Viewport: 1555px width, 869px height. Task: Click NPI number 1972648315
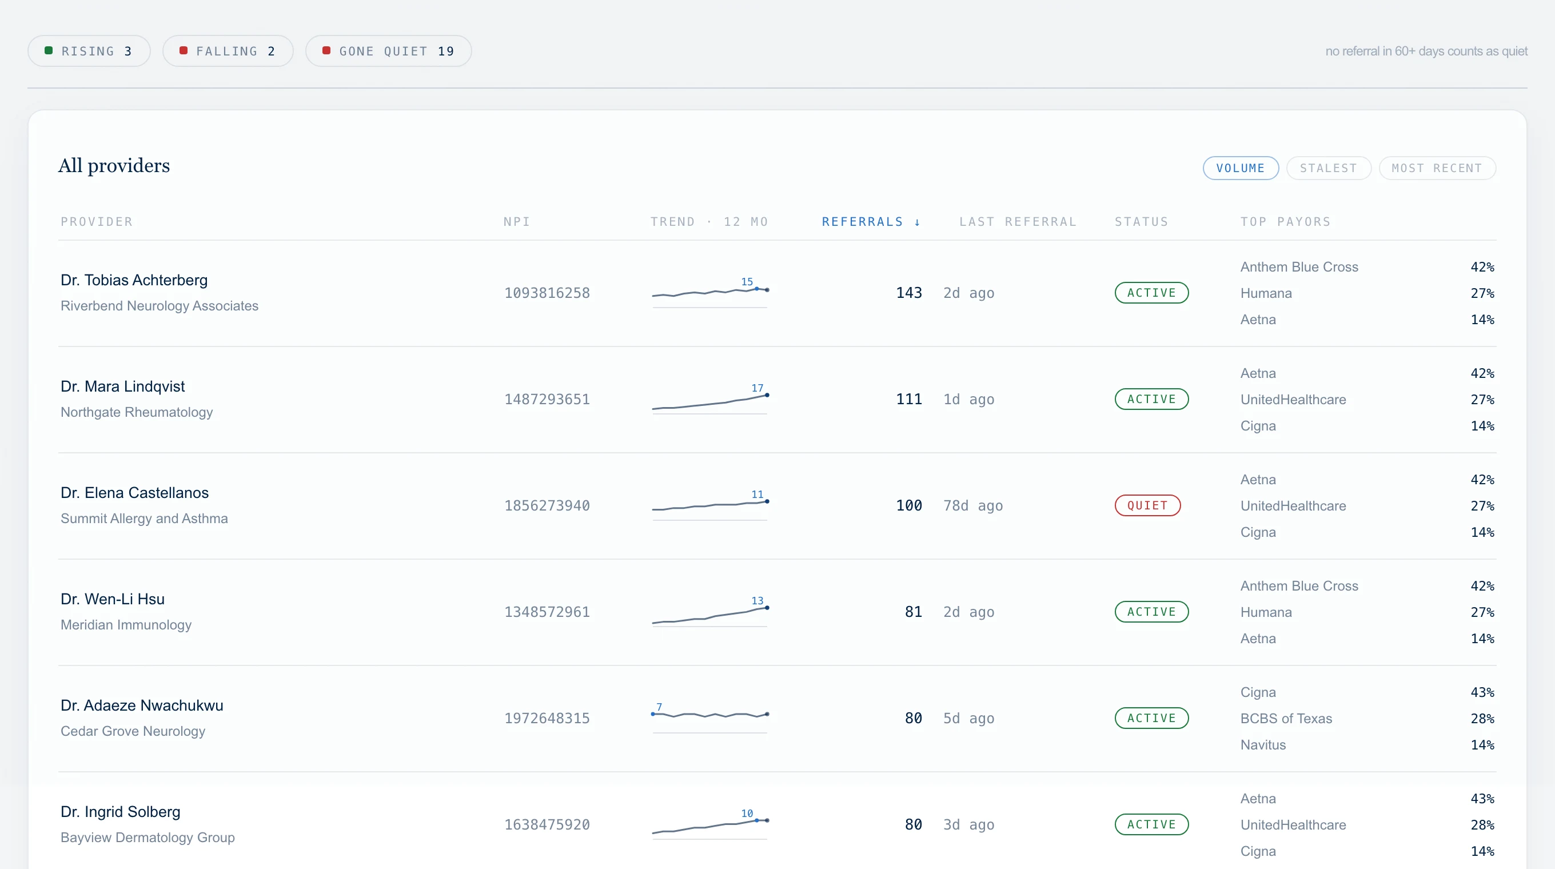coord(547,718)
